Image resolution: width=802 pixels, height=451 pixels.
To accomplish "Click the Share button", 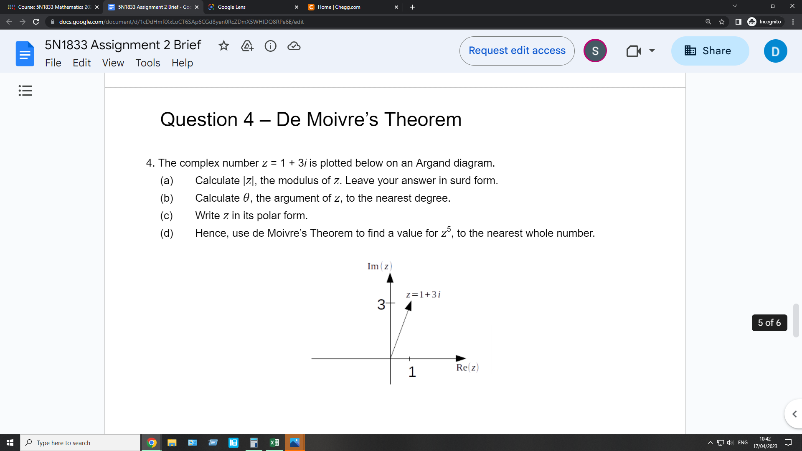I will pos(710,51).
